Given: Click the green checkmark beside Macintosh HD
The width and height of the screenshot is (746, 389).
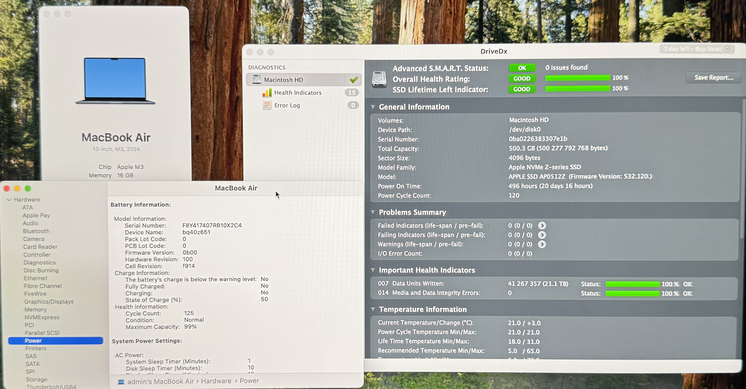Looking at the screenshot, I should click(x=354, y=79).
